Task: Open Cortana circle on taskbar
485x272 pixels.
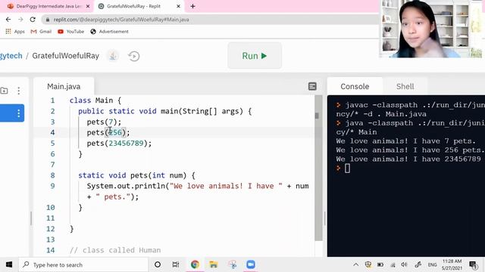Action: click(158, 264)
